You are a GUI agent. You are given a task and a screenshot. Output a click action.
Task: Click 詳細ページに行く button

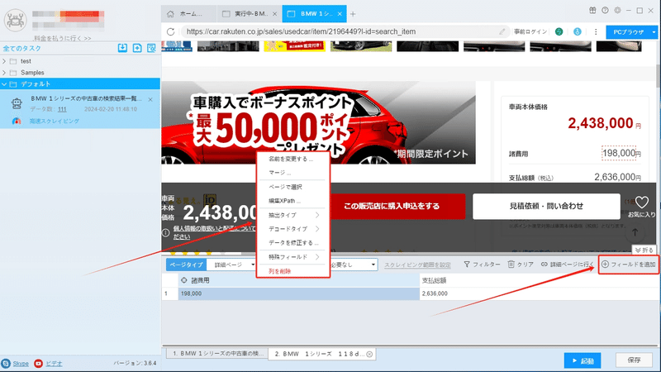pyautogui.click(x=567, y=265)
